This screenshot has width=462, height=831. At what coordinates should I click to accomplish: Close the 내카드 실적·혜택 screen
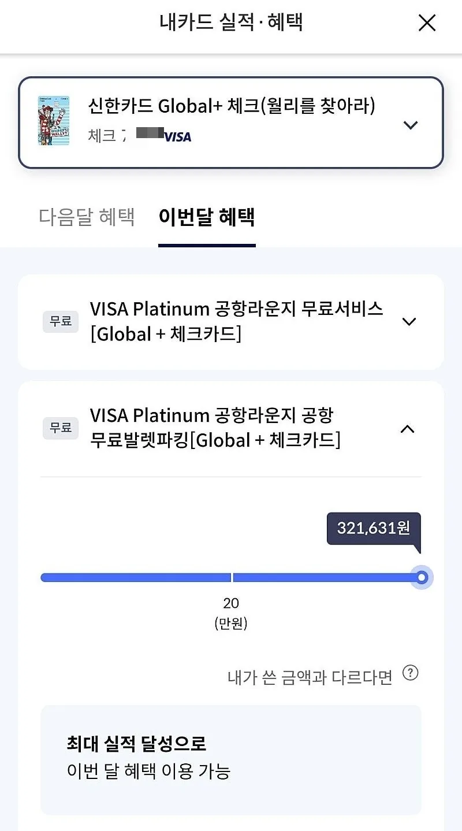427,23
